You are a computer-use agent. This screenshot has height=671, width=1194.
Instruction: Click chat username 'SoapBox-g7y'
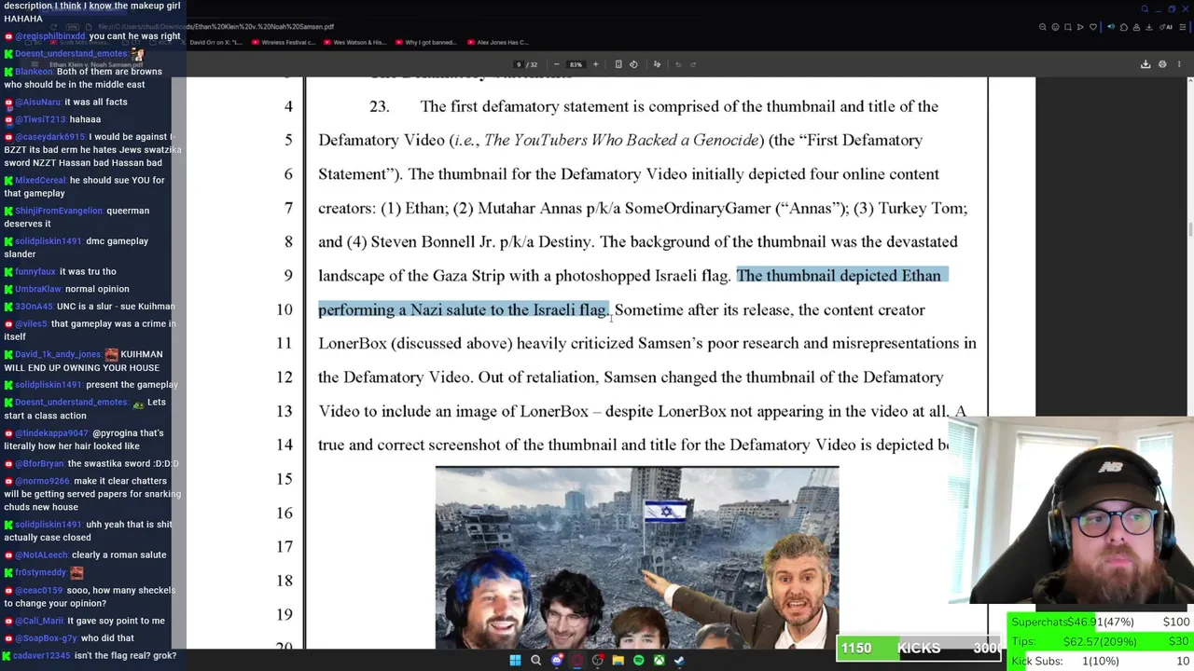pyautogui.click(x=45, y=638)
